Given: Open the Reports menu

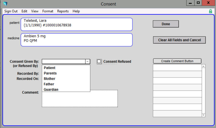Looking at the screenshot, I should click(x=63, y=11).
